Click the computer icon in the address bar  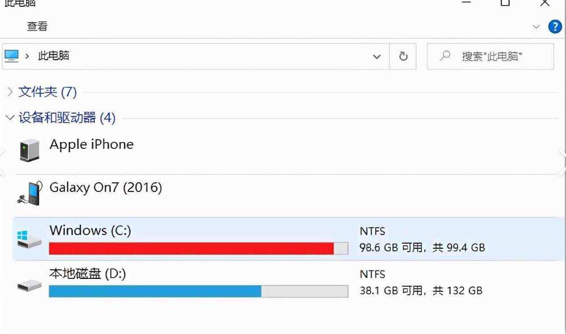coord(11,56)
